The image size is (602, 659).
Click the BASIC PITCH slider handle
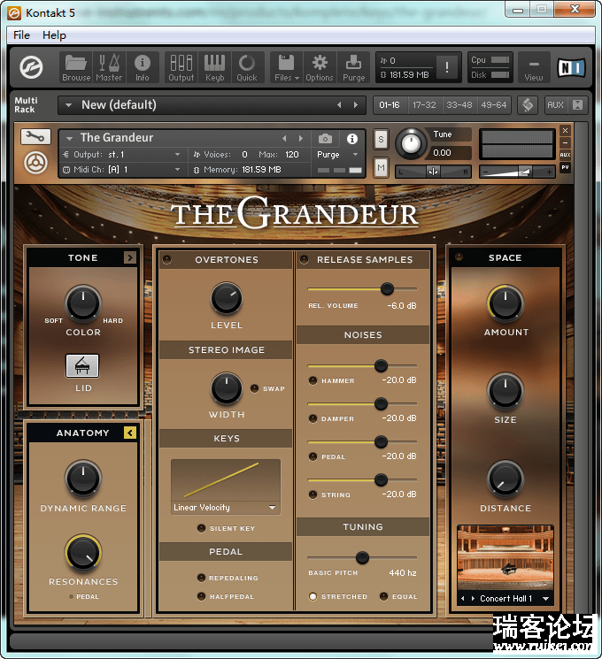[x=362, y=557]
